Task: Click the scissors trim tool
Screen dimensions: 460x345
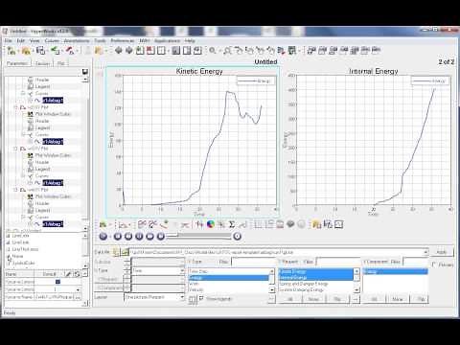Action: coord(185,224)
